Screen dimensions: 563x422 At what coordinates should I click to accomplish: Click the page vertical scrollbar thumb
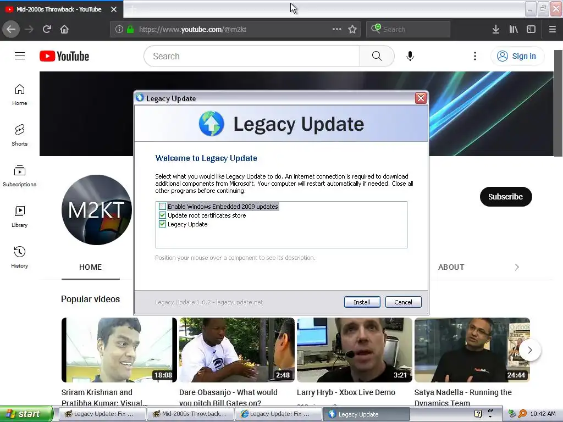tap(558, 103)
